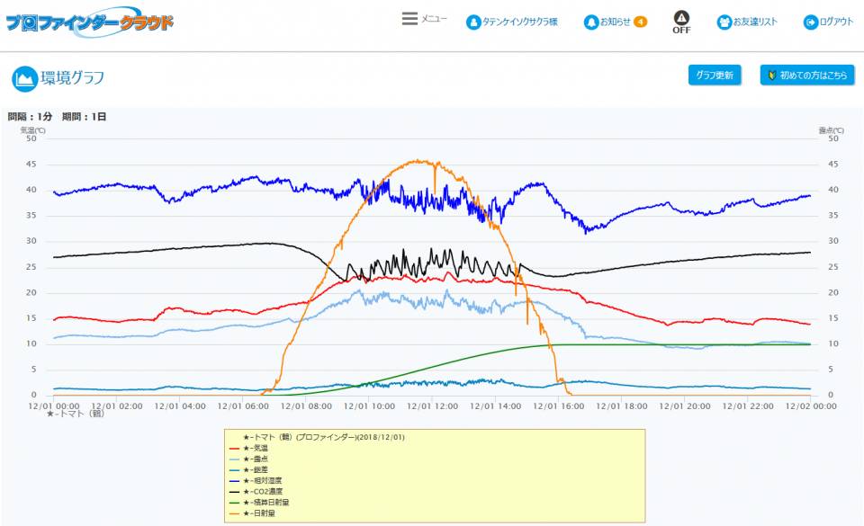This screenshot has height=526, width=864.
Task: Open the メニュー text label
Action: click(434, 19)
